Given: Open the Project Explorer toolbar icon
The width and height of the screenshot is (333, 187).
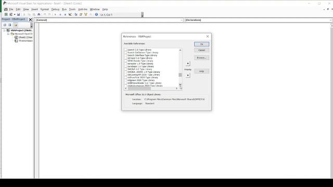Looking at the screenshot, I should (76, 15).
